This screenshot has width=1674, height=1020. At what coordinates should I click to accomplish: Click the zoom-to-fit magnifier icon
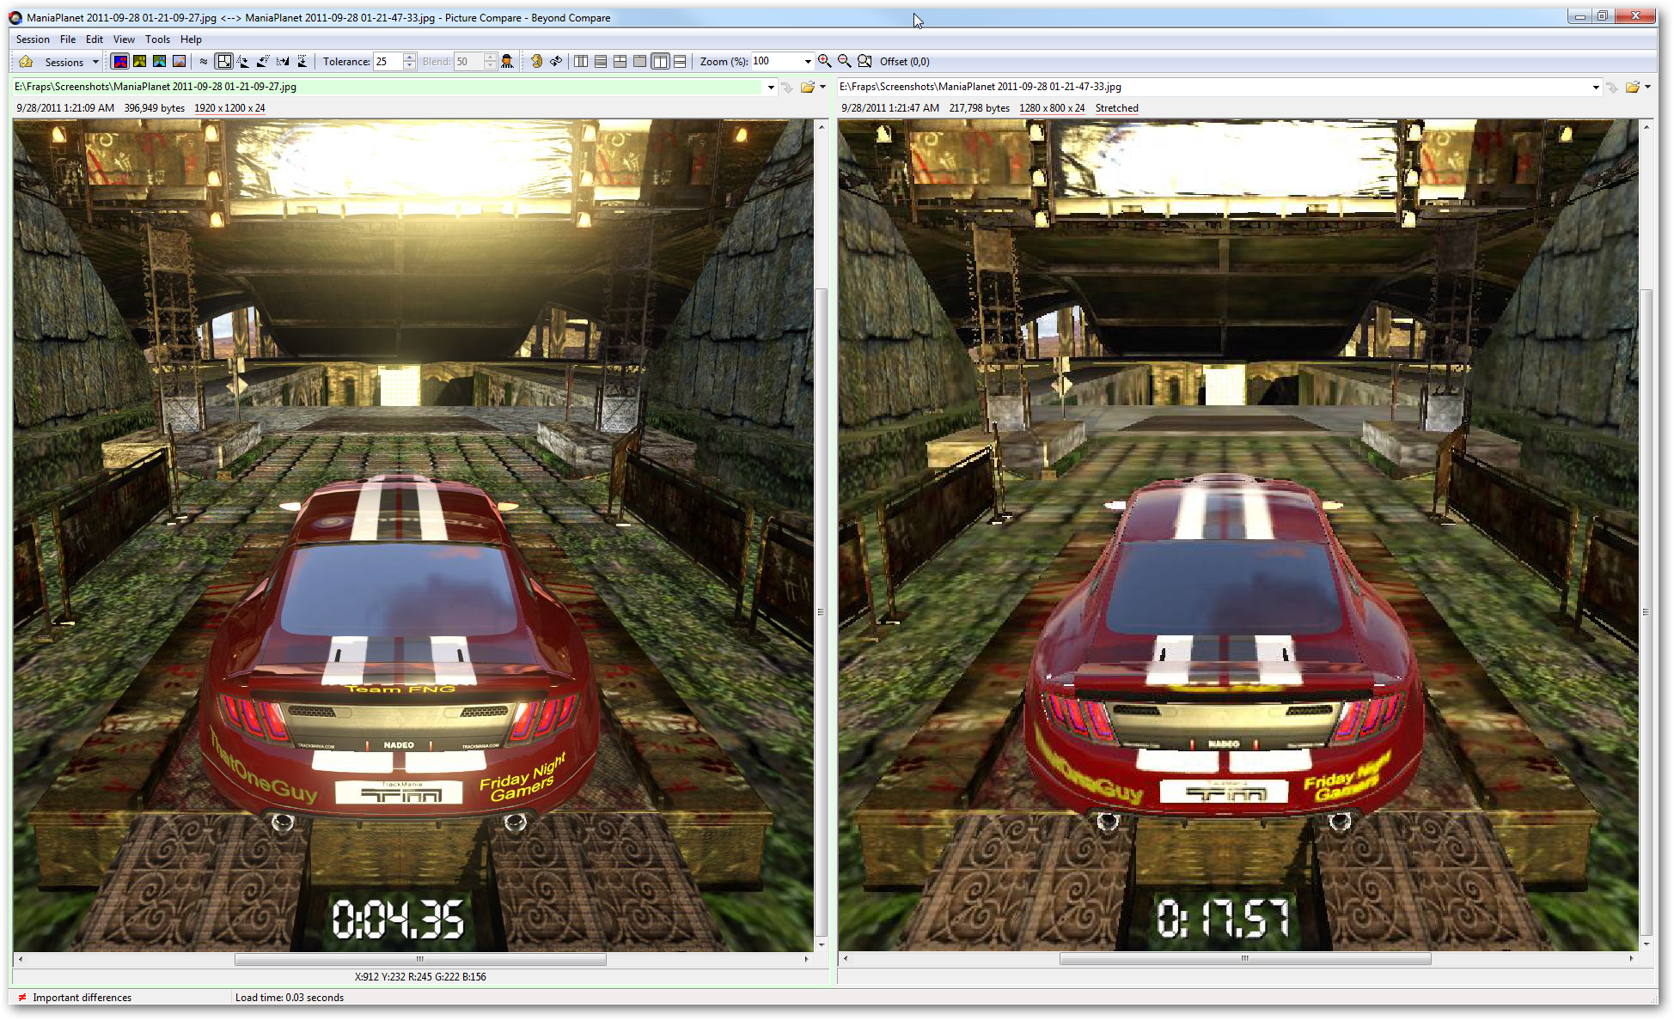click(864, 62)
